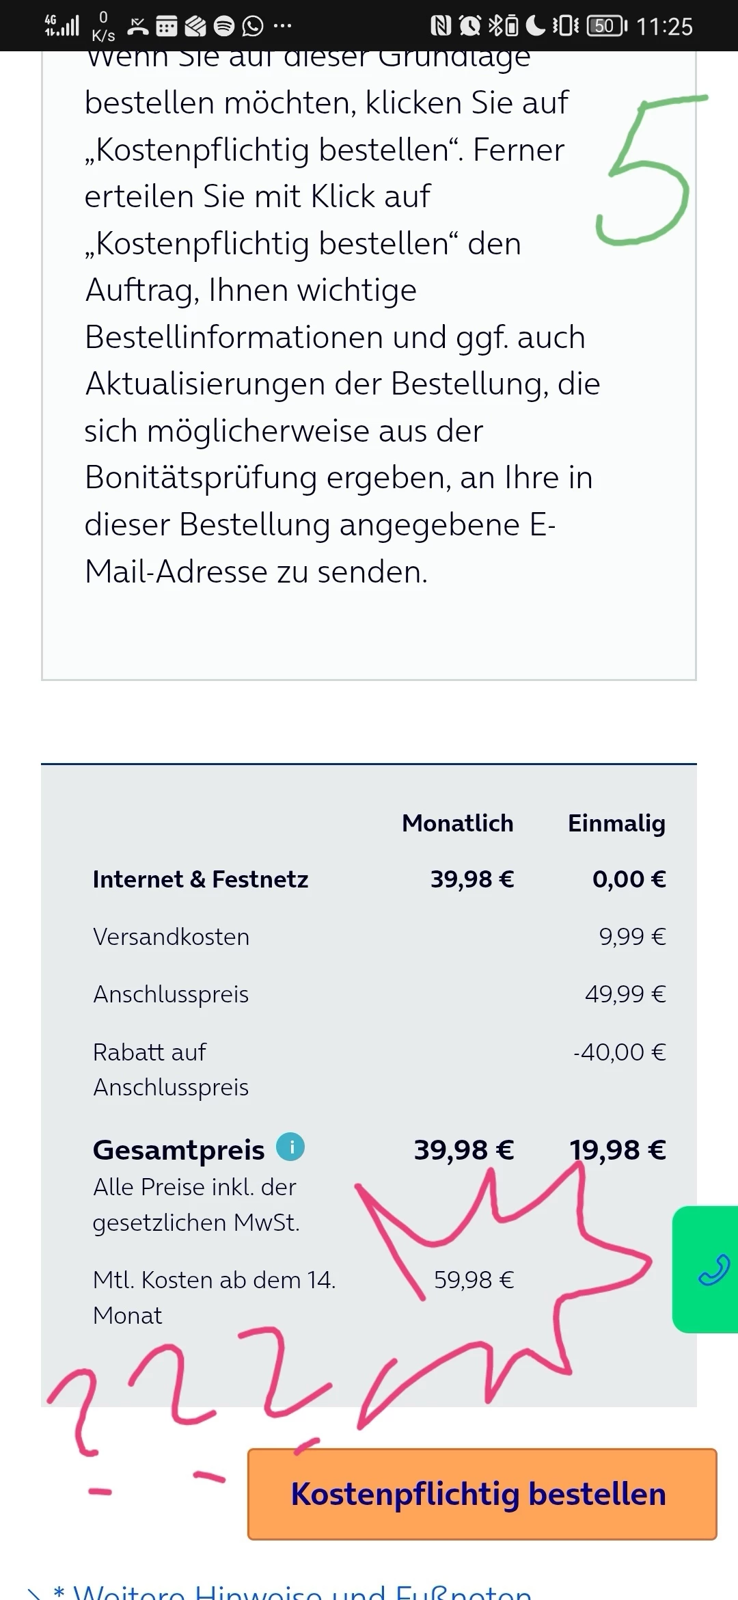738x1600 pixels.
Task: Tap the Spotify notification icon
Action: pos(223,27)
